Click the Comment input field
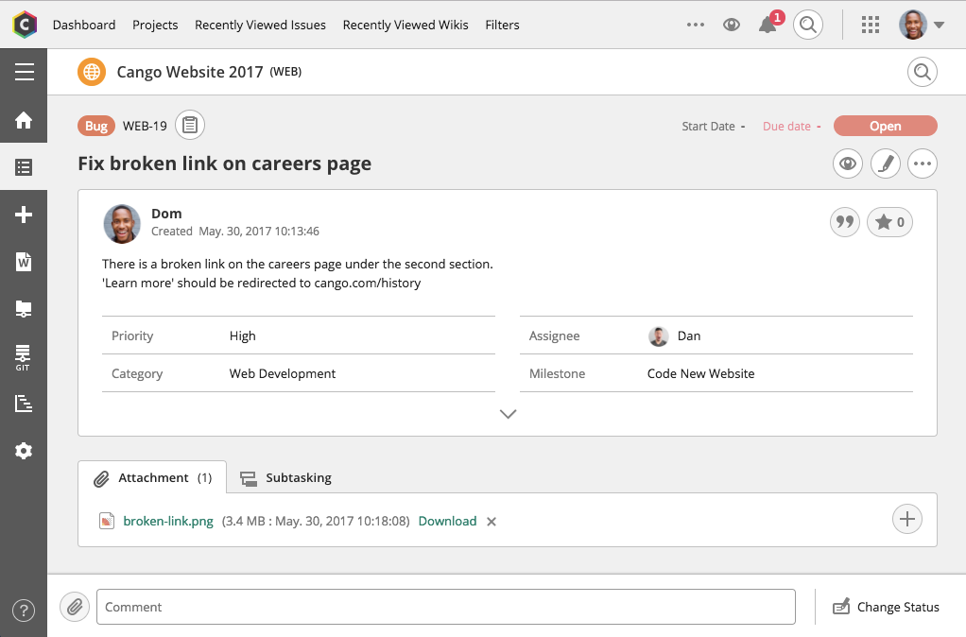This screenshot has height=637, width=966. (446, 607)
